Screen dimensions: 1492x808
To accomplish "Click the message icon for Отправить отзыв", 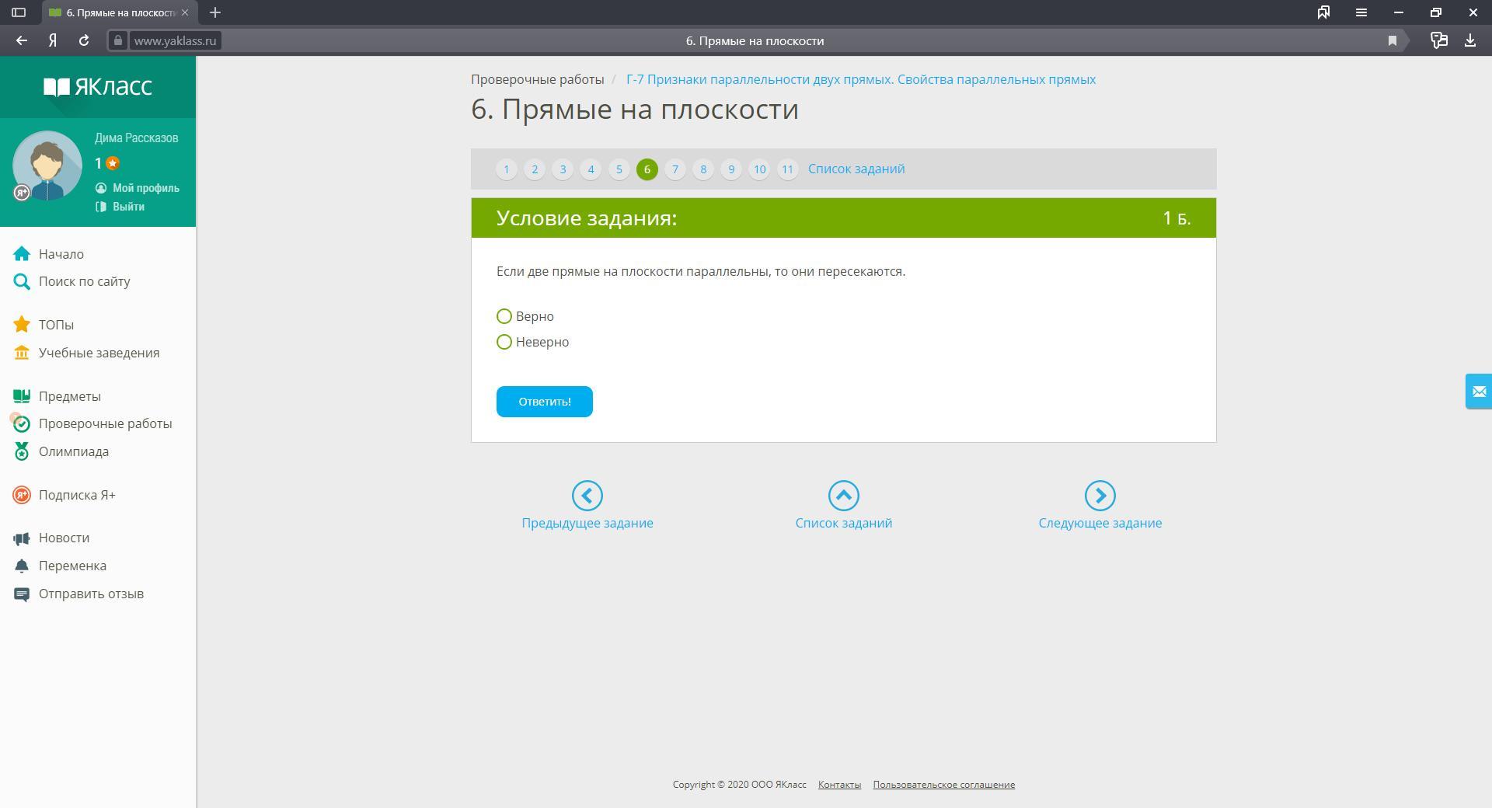I will point(22,594).
